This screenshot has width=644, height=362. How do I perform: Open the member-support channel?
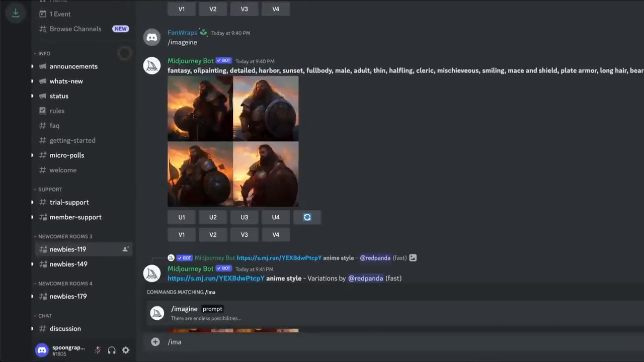tap(75, 217)
